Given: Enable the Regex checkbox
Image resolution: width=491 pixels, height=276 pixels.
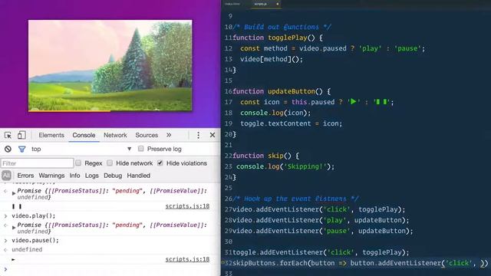Looking at the screenshot, I should click(x=78, y=163).
